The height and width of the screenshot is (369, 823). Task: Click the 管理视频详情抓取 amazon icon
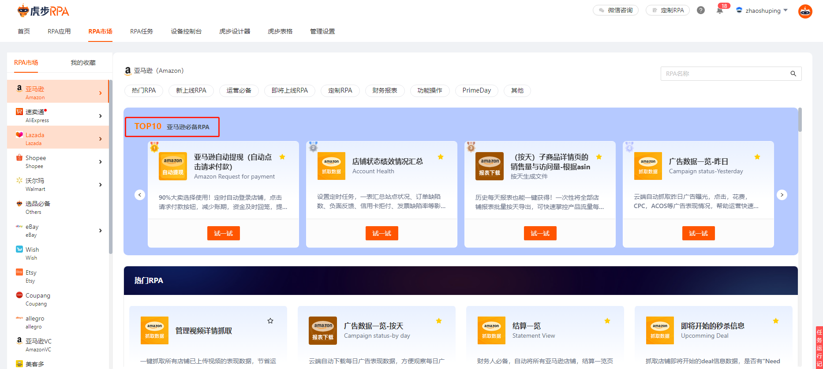154,331
